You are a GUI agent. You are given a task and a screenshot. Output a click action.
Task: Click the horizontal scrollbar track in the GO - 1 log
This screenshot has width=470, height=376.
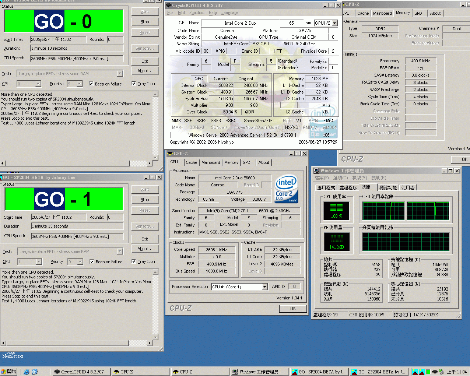click(138, 343)
